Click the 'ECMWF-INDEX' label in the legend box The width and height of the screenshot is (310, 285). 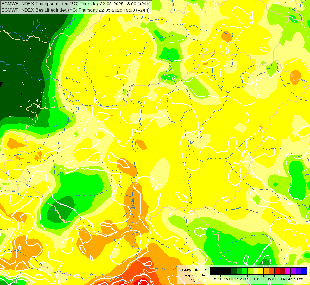(x=193, y=270)
